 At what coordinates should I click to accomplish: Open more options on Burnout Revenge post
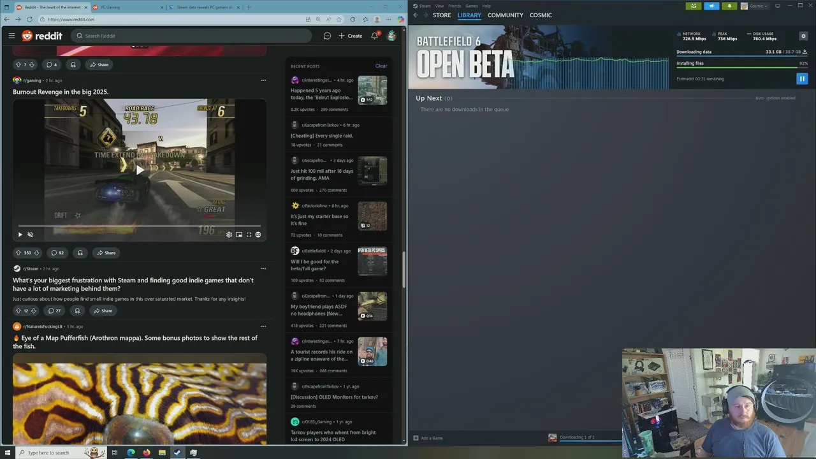[263, 80]
